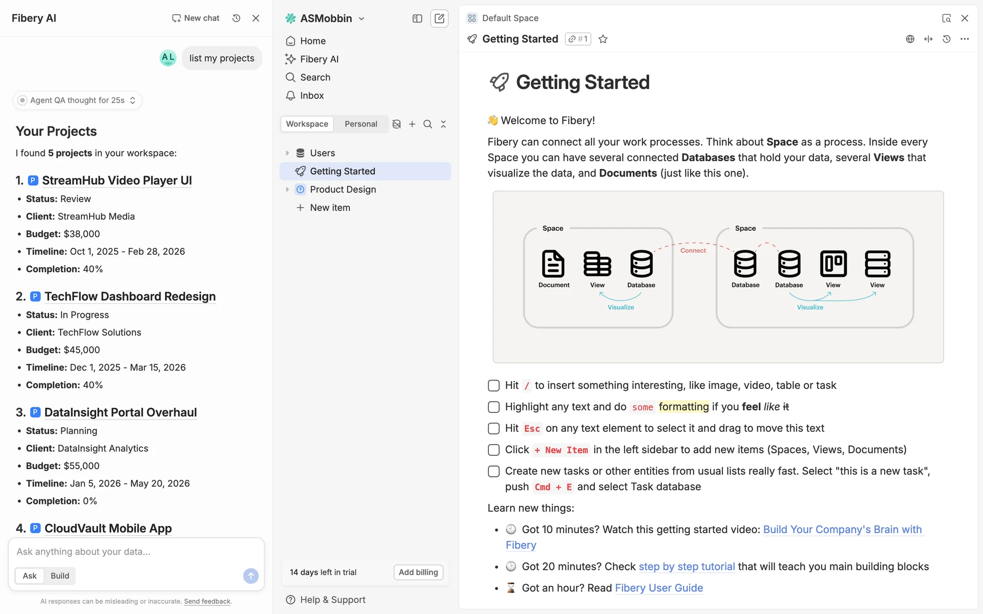Viewport: 983px width, 614px height.
Task: Open document version history icon
Action: pos(946,39)
